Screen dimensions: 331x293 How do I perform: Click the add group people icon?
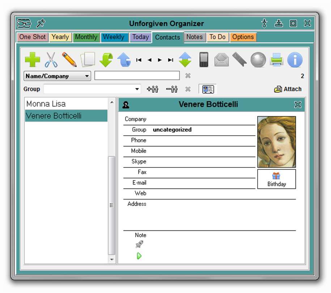[153, 89]
